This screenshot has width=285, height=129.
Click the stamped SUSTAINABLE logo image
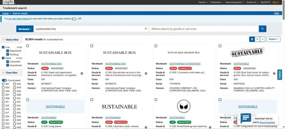(247, 52)
